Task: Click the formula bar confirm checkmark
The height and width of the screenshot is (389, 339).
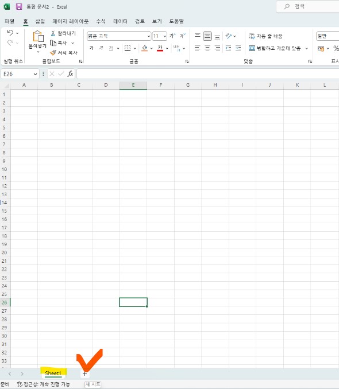Action: pos(61,73)
